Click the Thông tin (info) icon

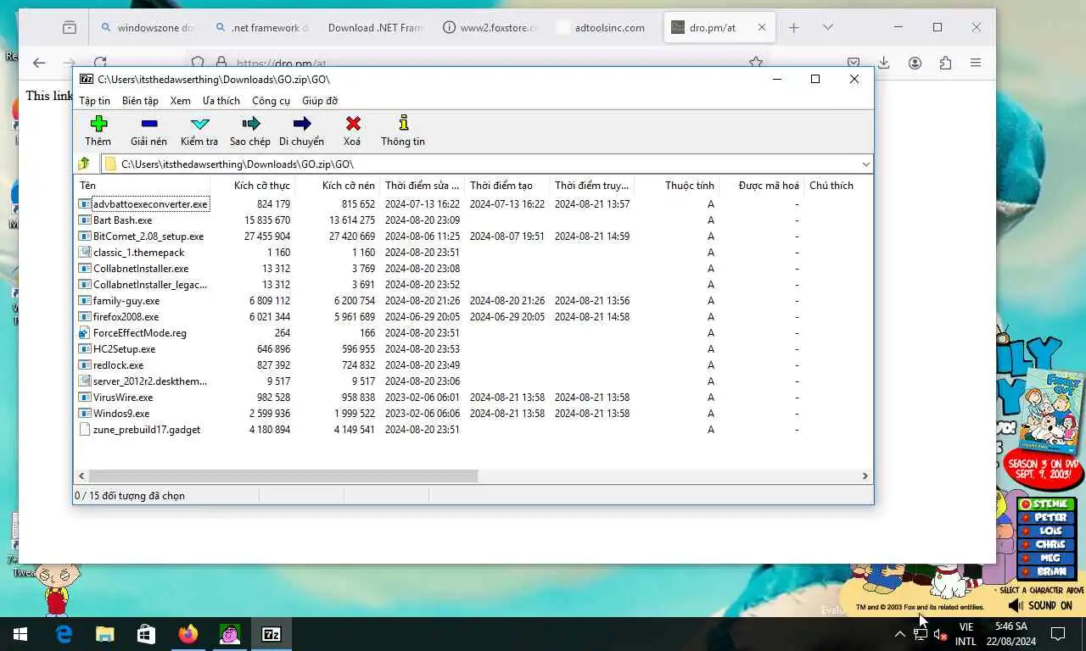point(403,124)
